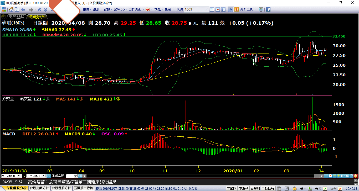The image size is (359, 191).
Task: Switch to the 商品盤勢 tab
Action: click(x=16, y=17)
